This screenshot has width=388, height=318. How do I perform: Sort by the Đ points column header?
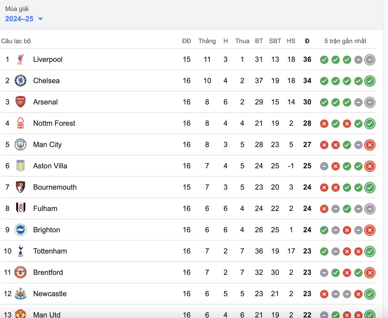click(307, 41)
